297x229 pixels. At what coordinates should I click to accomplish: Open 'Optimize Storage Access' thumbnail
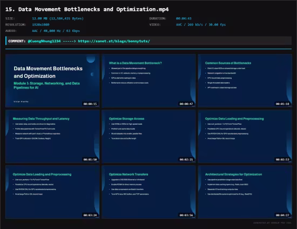148,137
